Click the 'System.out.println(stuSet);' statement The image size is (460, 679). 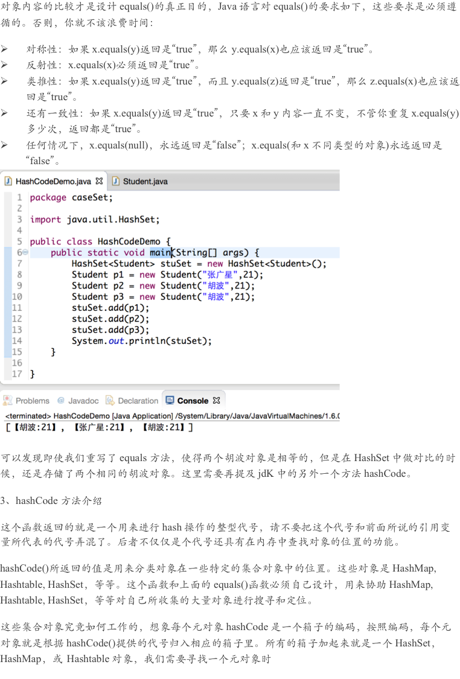[142, 341]
